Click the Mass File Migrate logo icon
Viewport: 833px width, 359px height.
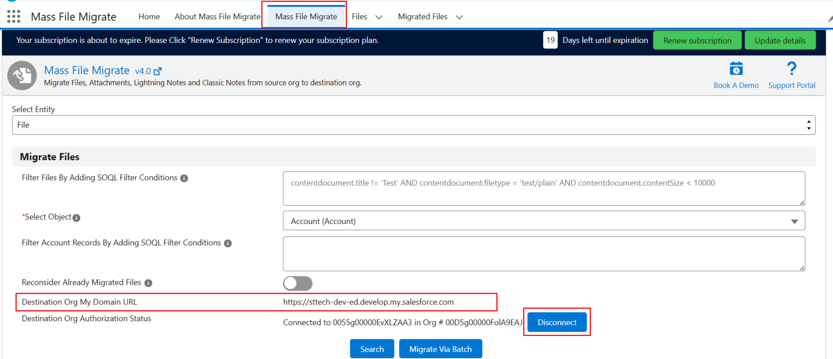(22, 75)
